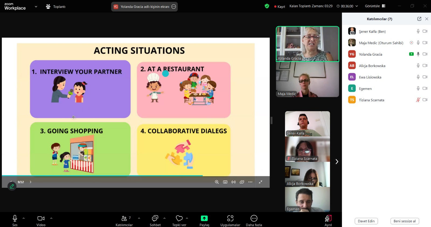
Task: Open the Görüntüle view layout menu
Action: point(375,6)
